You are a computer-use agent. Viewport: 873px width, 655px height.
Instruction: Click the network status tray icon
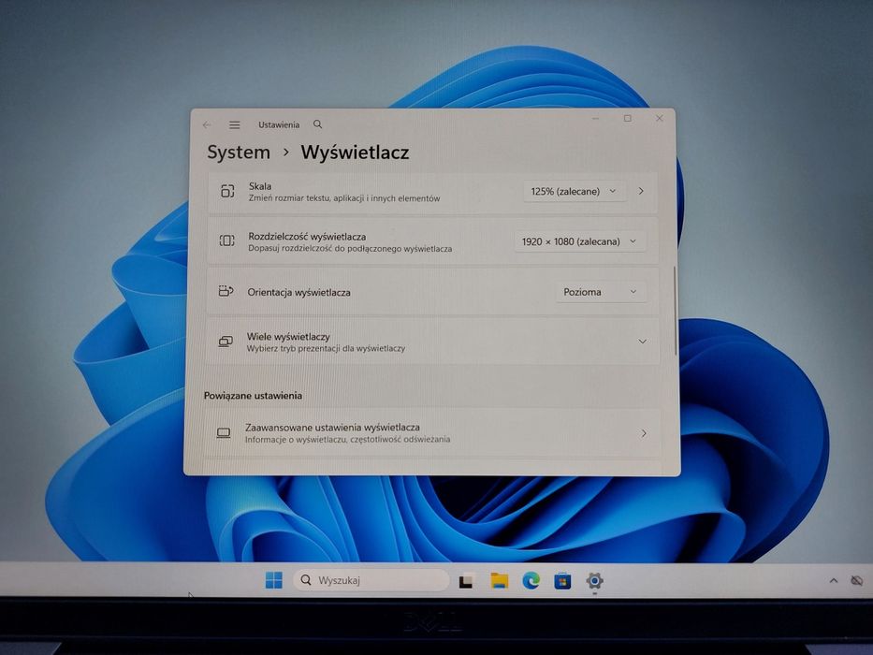coord(857,581)
